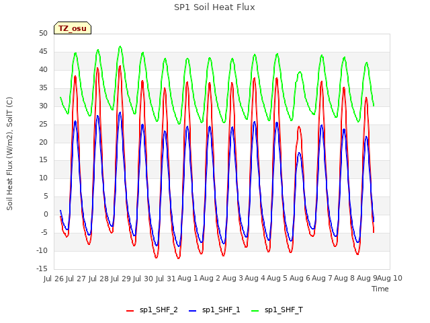Click the Jul 30 x-axis tick label
Screen dimensions: 430x323
pos(143,279)
